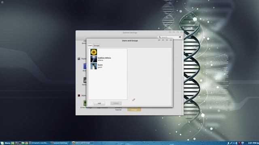
Task: Close the Users and Groups window
Action: 171,40
